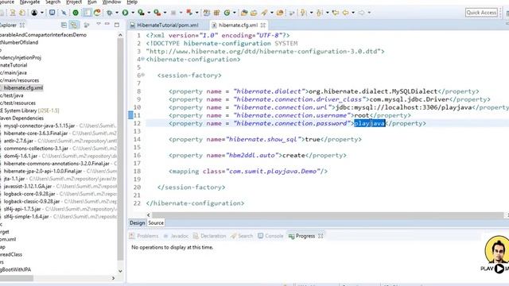Open the Problems view tab
The width and height of the screenshot is (509, 286).
(144, 236)
